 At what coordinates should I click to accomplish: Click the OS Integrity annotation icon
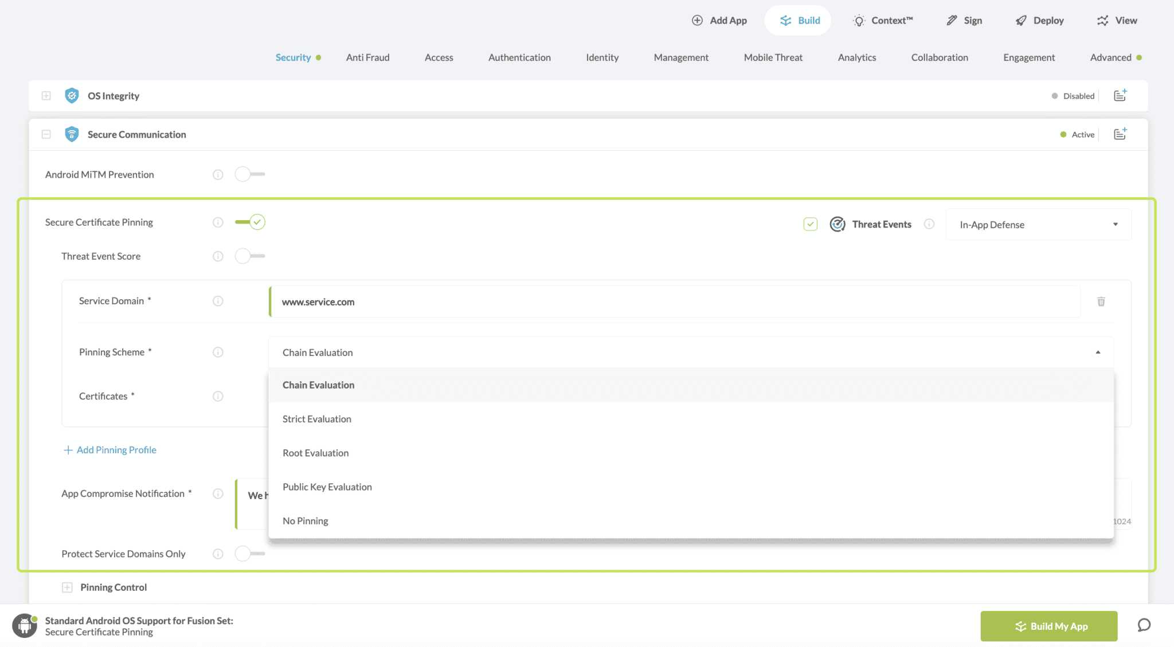click(x=1120, y=96)
